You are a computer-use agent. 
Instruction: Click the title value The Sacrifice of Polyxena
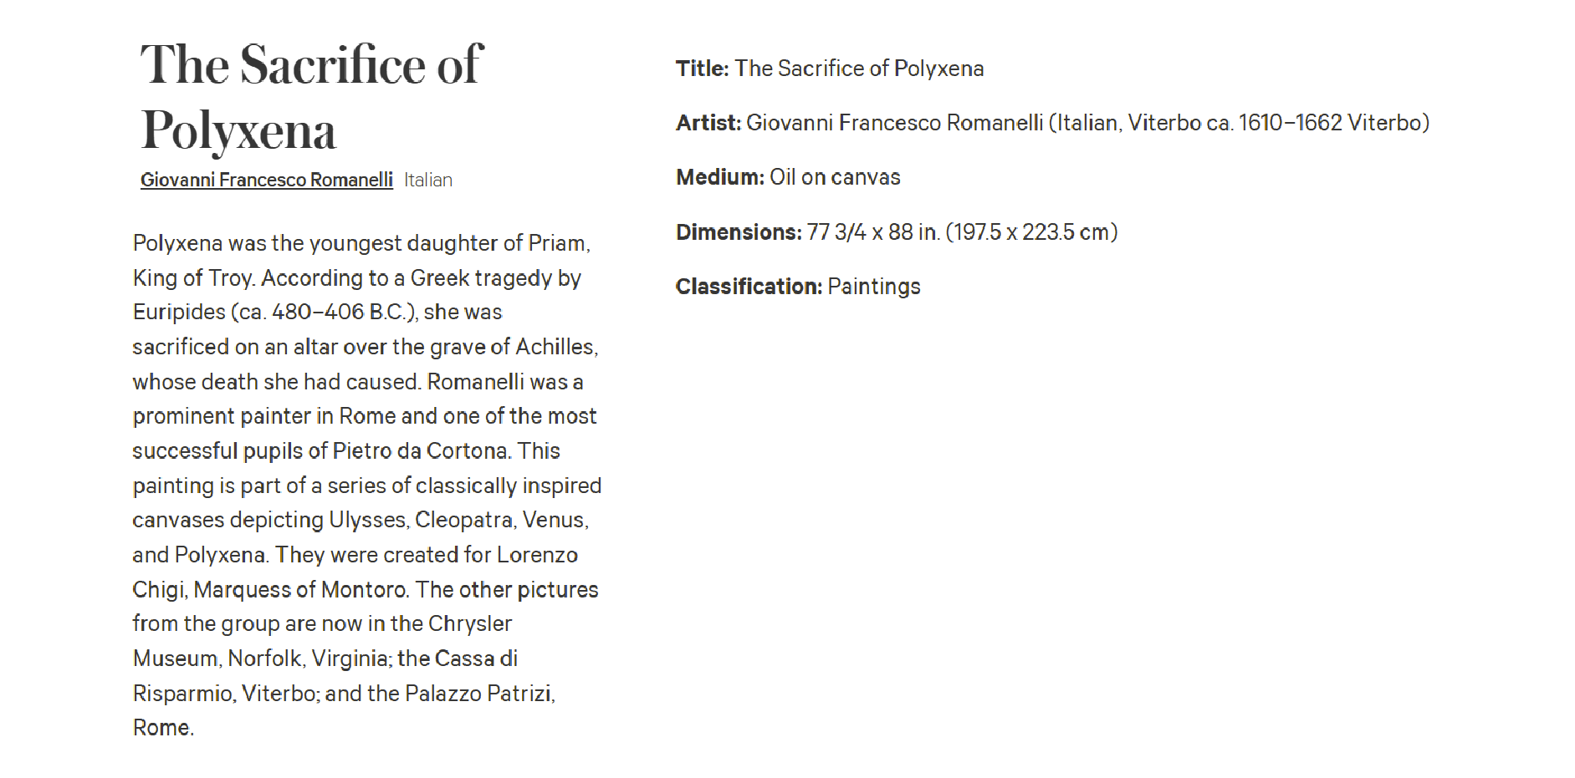(x=859, y=69)
